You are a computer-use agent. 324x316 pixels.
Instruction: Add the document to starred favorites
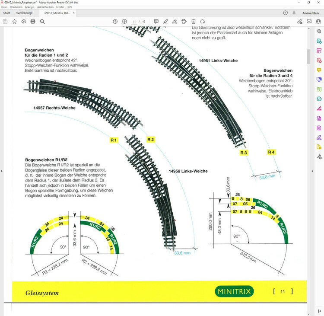click(x=14, y=22)
